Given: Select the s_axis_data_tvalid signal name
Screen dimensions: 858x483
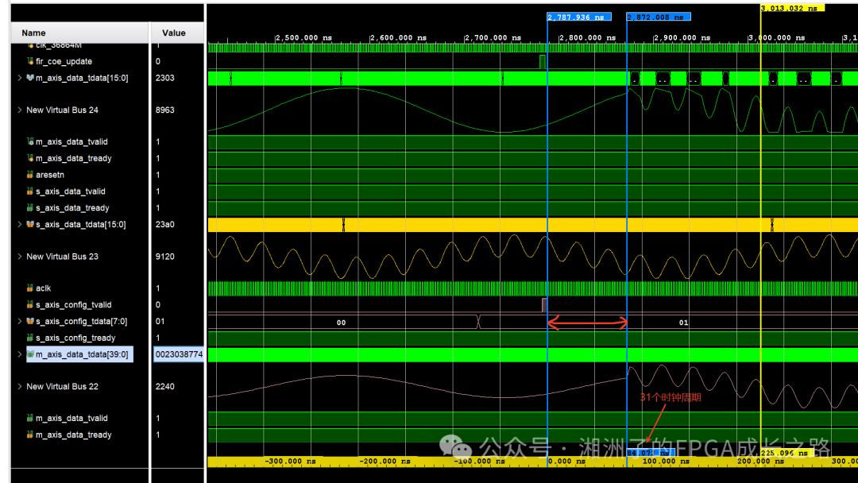Looking at the screenshot, I should 71,191.
